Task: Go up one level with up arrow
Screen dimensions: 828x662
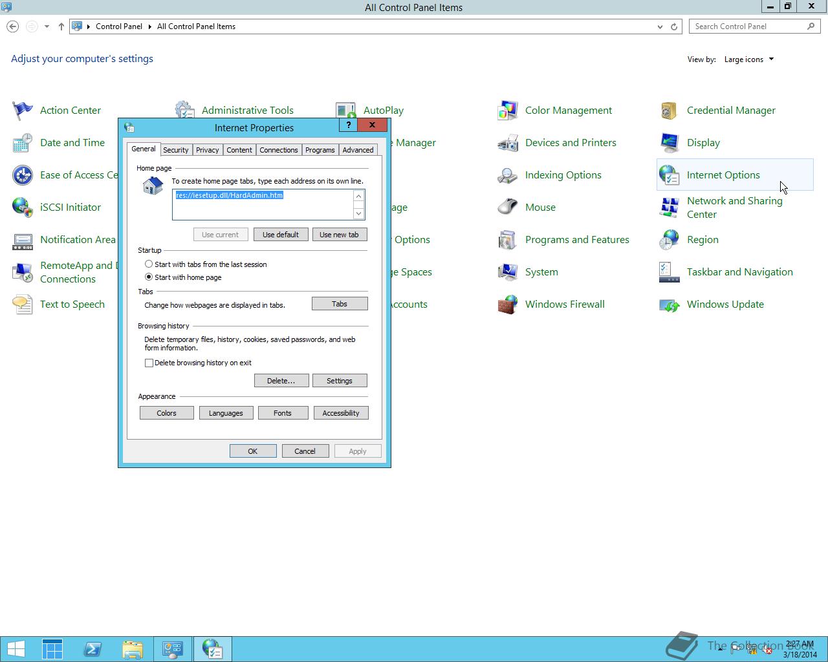Action: 61,27
